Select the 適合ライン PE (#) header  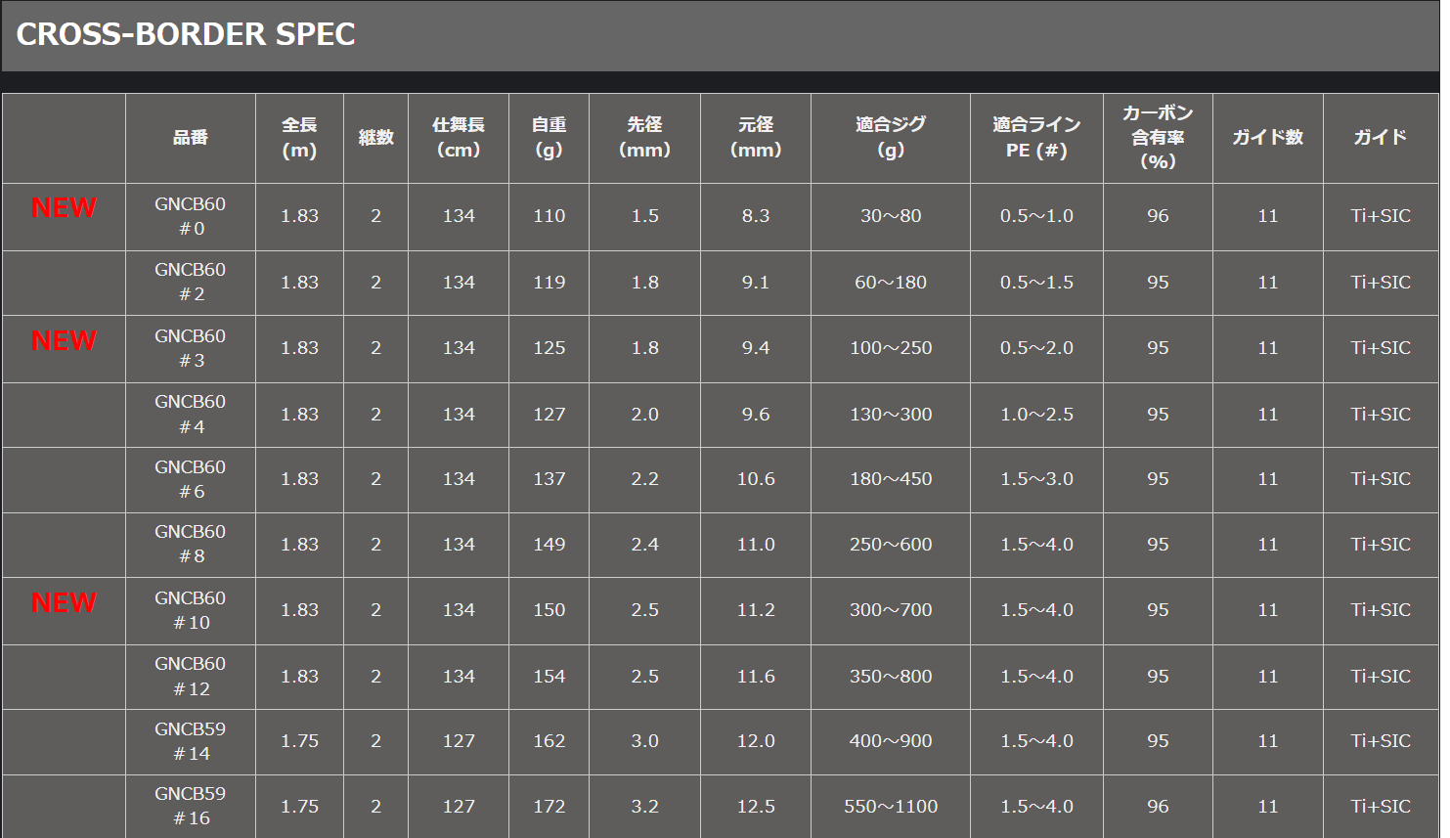coord(1036,138)
